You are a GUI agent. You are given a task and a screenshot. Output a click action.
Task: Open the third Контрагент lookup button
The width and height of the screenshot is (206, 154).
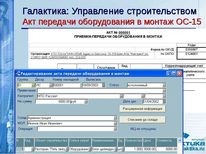(164, 96)
